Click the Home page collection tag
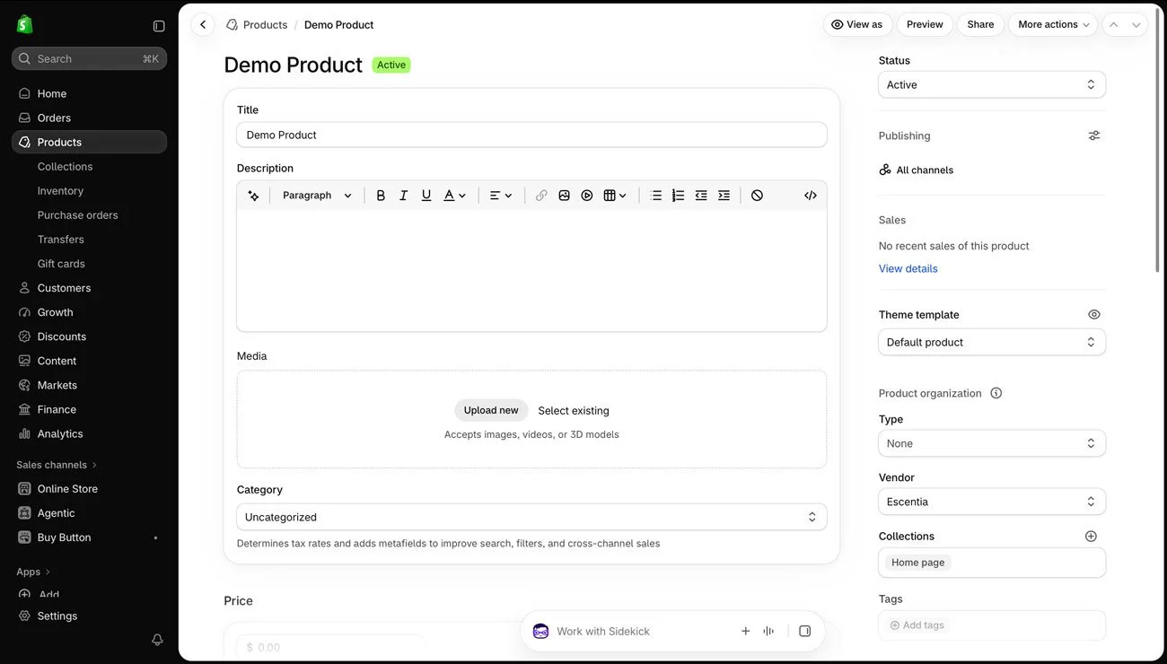This screenshot has width=1167, height=664. coord(917,563)
